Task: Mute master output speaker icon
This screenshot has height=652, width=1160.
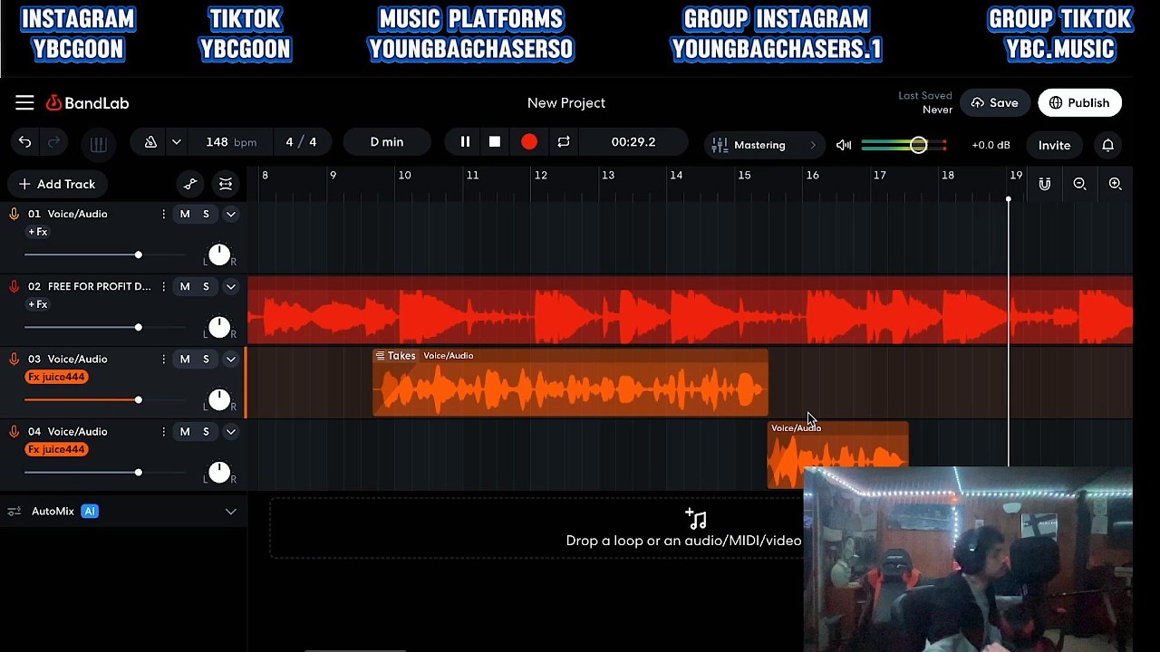Action: (x=844, y=145)
